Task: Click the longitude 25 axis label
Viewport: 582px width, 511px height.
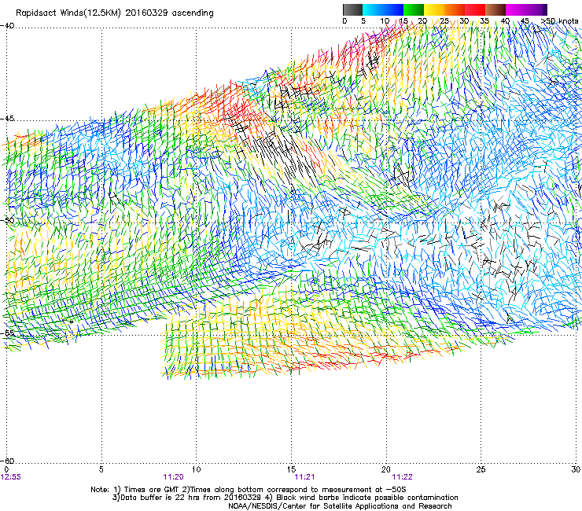Action: [481, 469]
